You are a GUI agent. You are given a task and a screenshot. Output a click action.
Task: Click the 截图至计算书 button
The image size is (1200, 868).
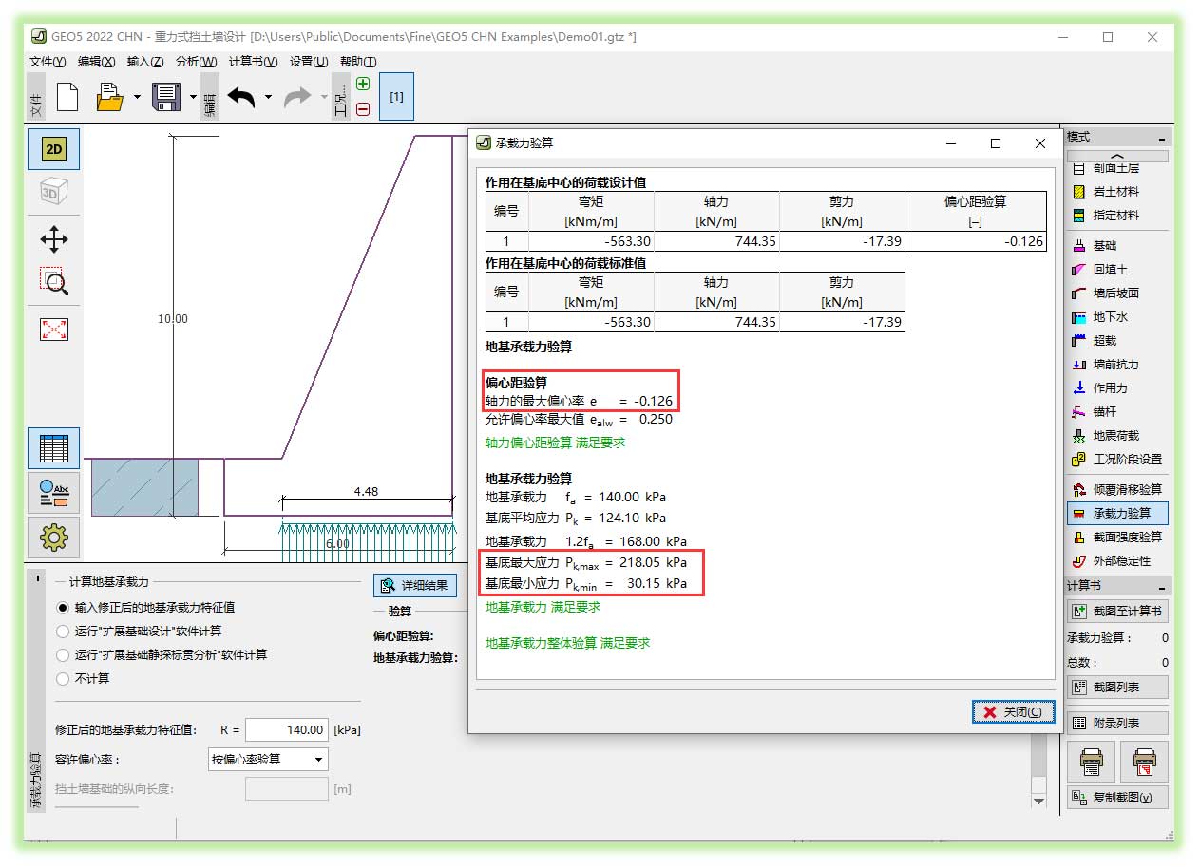pyautogui.click(x=1117, y=612)
